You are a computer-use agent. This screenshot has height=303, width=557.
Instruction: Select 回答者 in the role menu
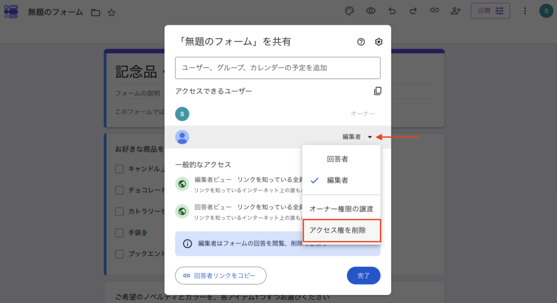click(x=341, y=159)
